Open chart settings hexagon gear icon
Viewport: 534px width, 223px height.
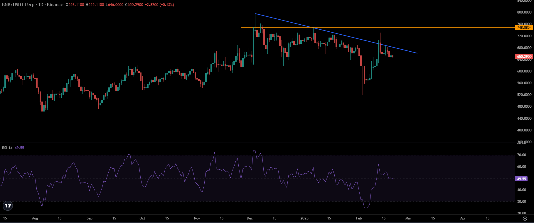(525, 218)
